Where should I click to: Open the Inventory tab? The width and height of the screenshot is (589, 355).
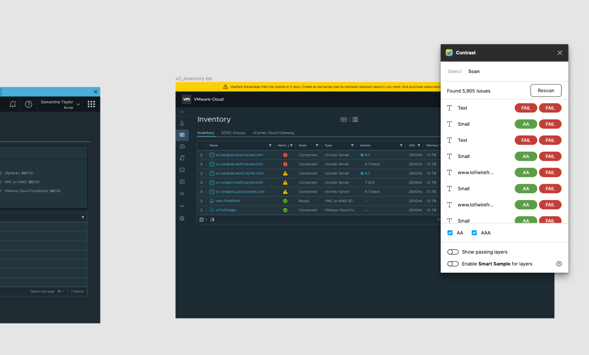click(x=206, y=133)
